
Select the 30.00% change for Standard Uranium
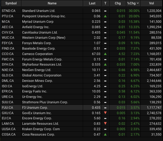[134, 11]
